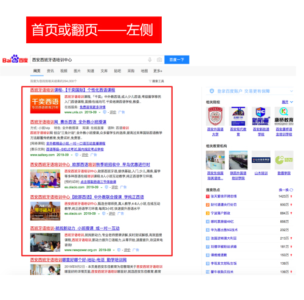
Task: Open the hot search ranked 1 at 1423万
Action: pyautogui.click(x=224, y=196)
